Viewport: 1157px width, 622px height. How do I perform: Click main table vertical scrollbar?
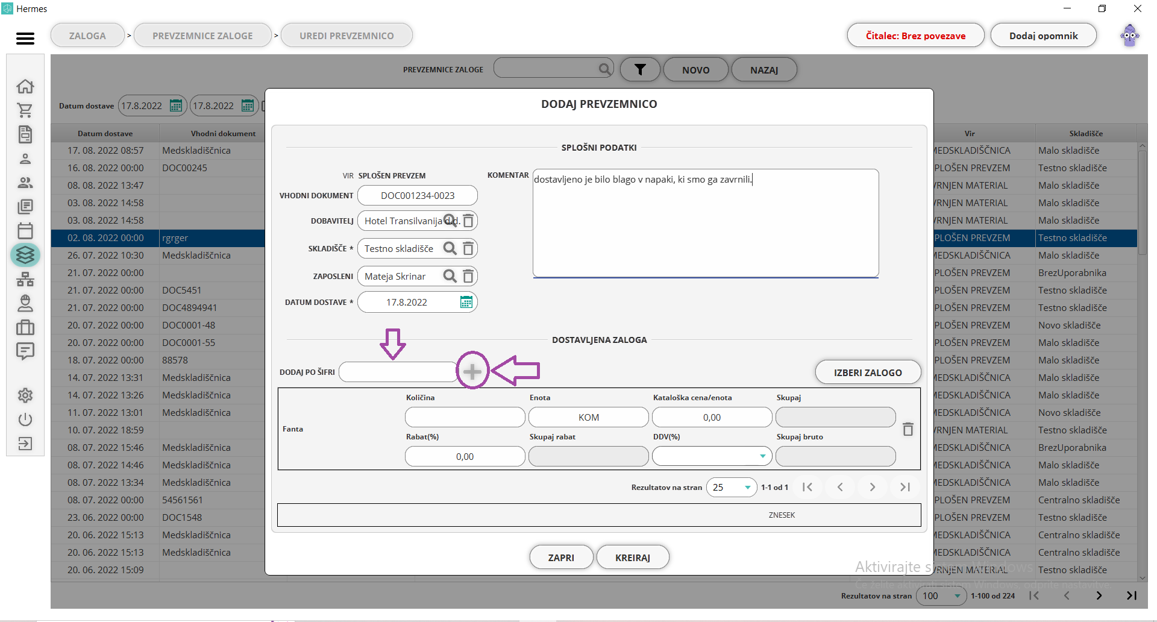[1142, 203]
